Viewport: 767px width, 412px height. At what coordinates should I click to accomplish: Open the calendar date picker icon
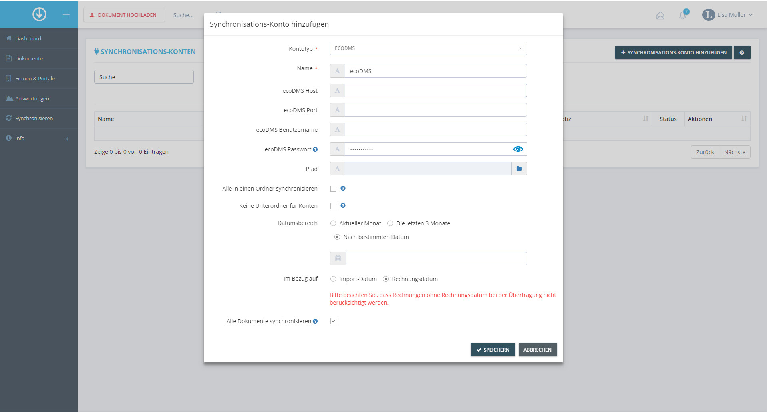pyautogui.click(x=338, y=259)
